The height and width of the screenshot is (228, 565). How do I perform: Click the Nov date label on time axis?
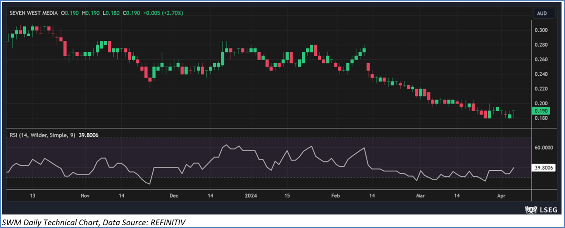tap(85, 196)
